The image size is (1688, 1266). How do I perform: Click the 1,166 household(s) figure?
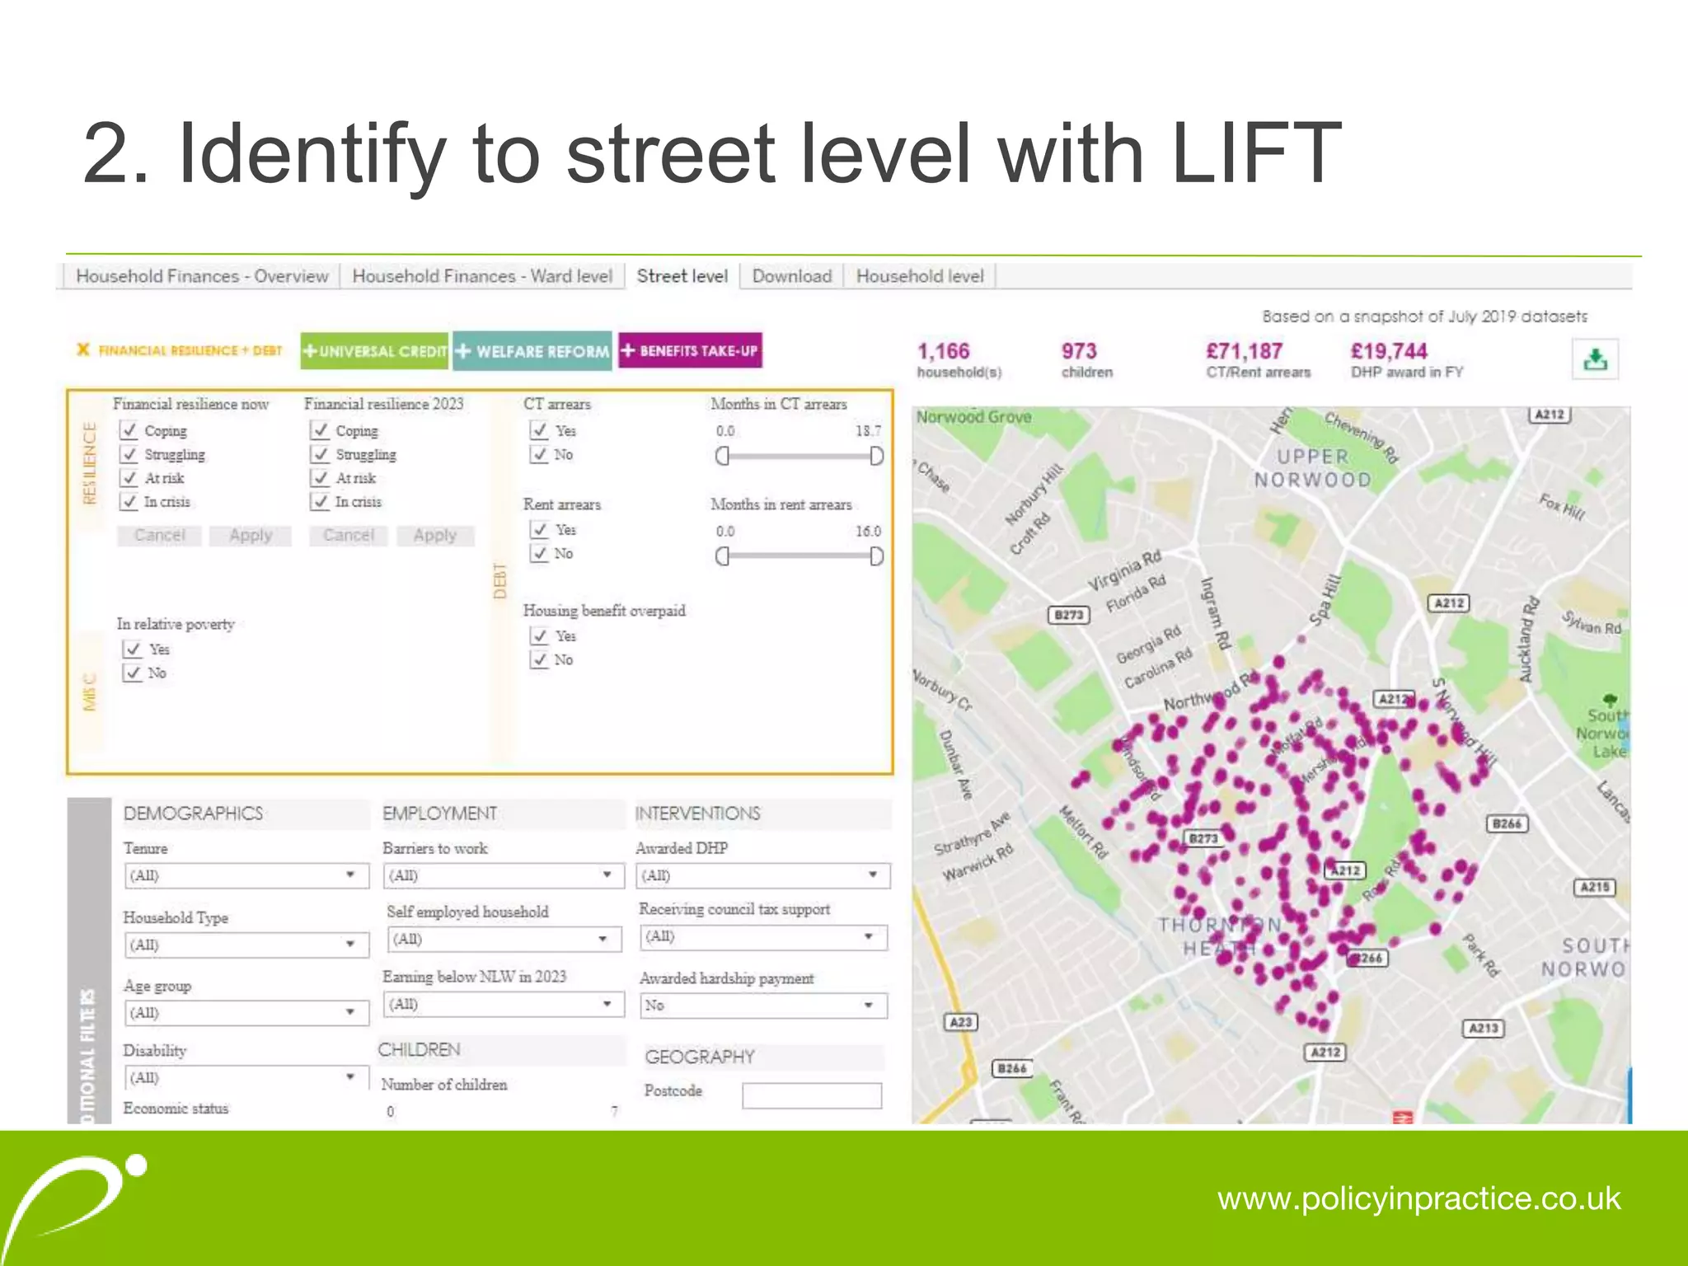click(x=959, y=360)
